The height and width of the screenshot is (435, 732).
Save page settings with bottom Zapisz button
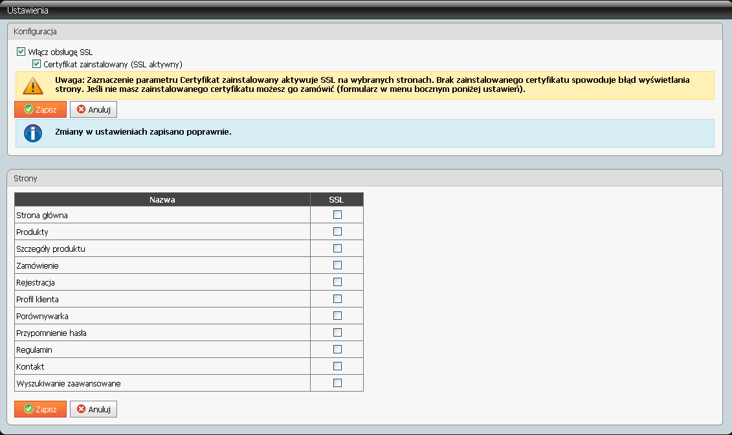pyautogui.click(x=41, y=409)
